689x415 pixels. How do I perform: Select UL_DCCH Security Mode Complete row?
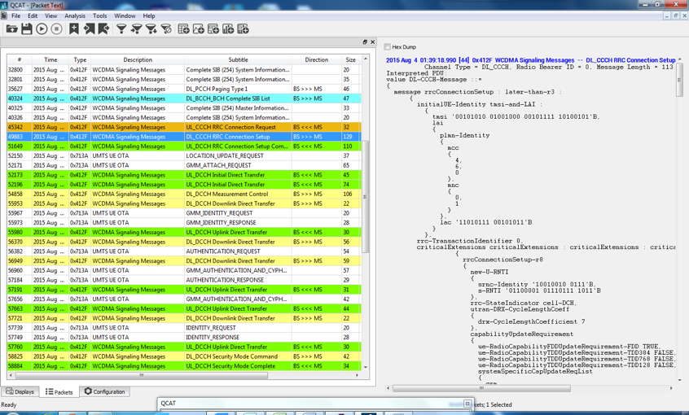click(184, 366)
